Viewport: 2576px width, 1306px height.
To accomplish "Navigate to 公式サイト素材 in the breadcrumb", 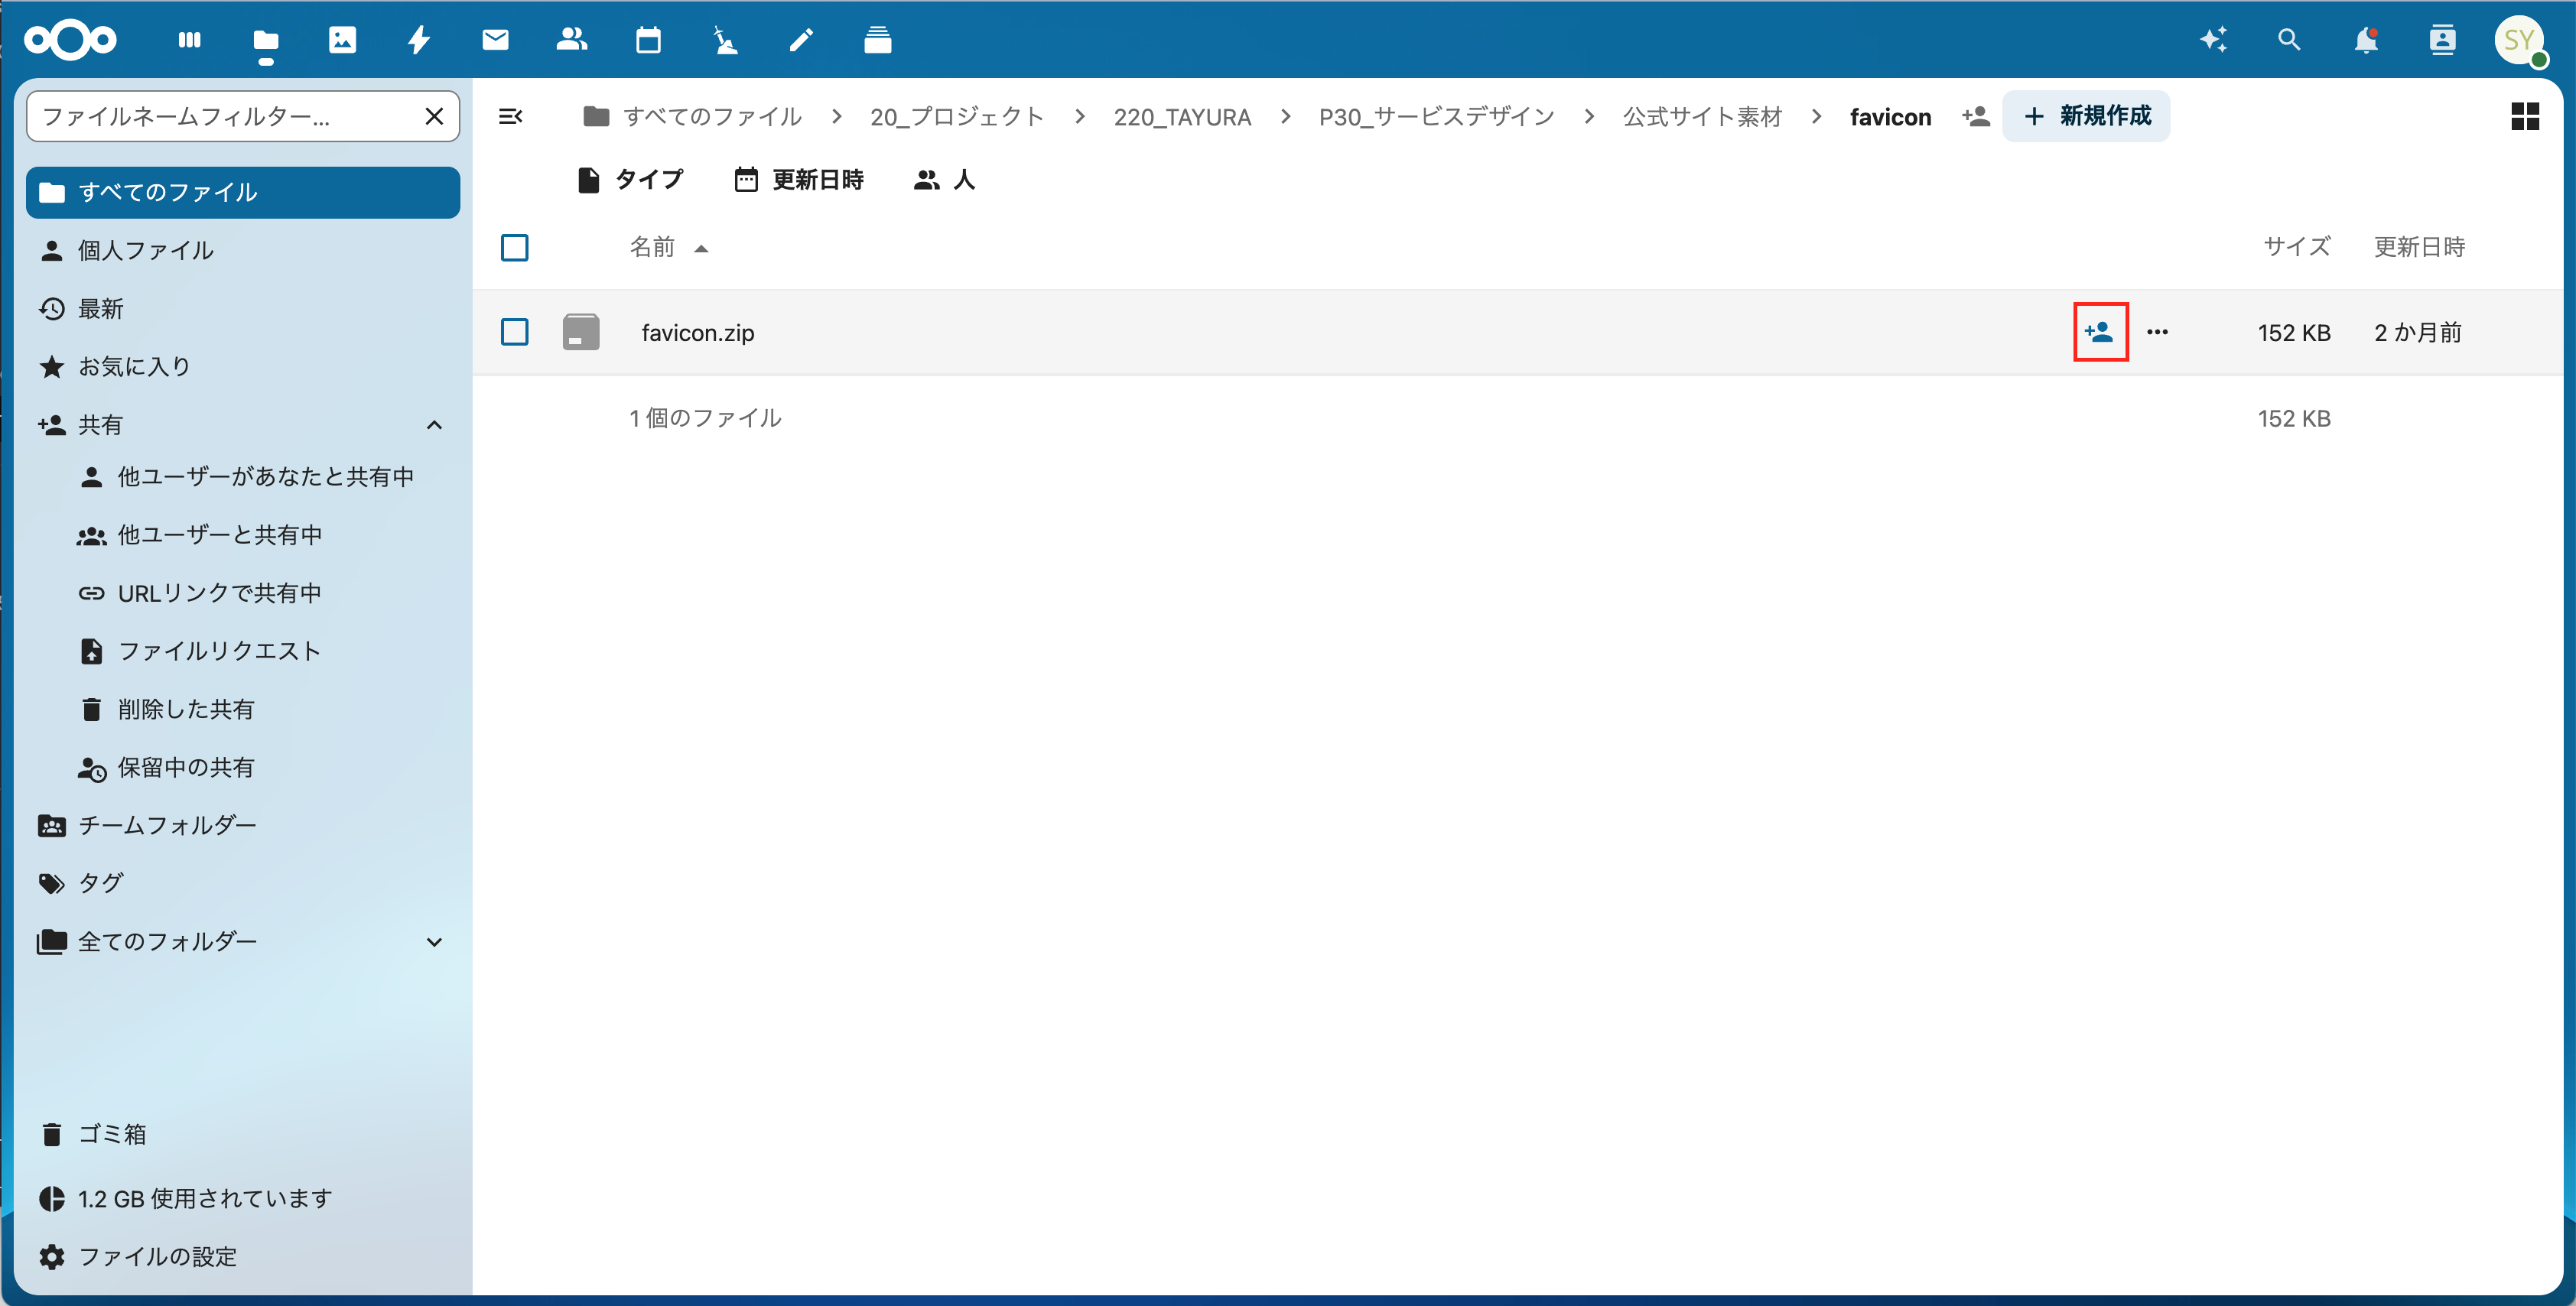I will 1702,116.
